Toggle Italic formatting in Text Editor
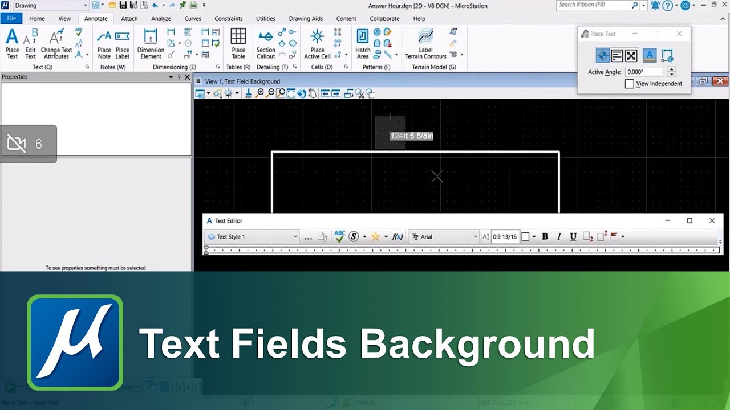The height and width of the screenshot is (410, 730). pos(559,237)
